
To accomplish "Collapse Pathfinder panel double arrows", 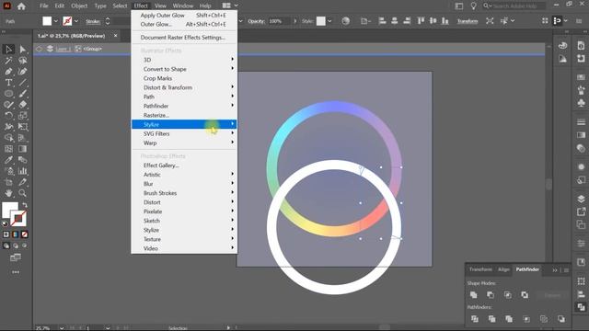I will (555, 269).
